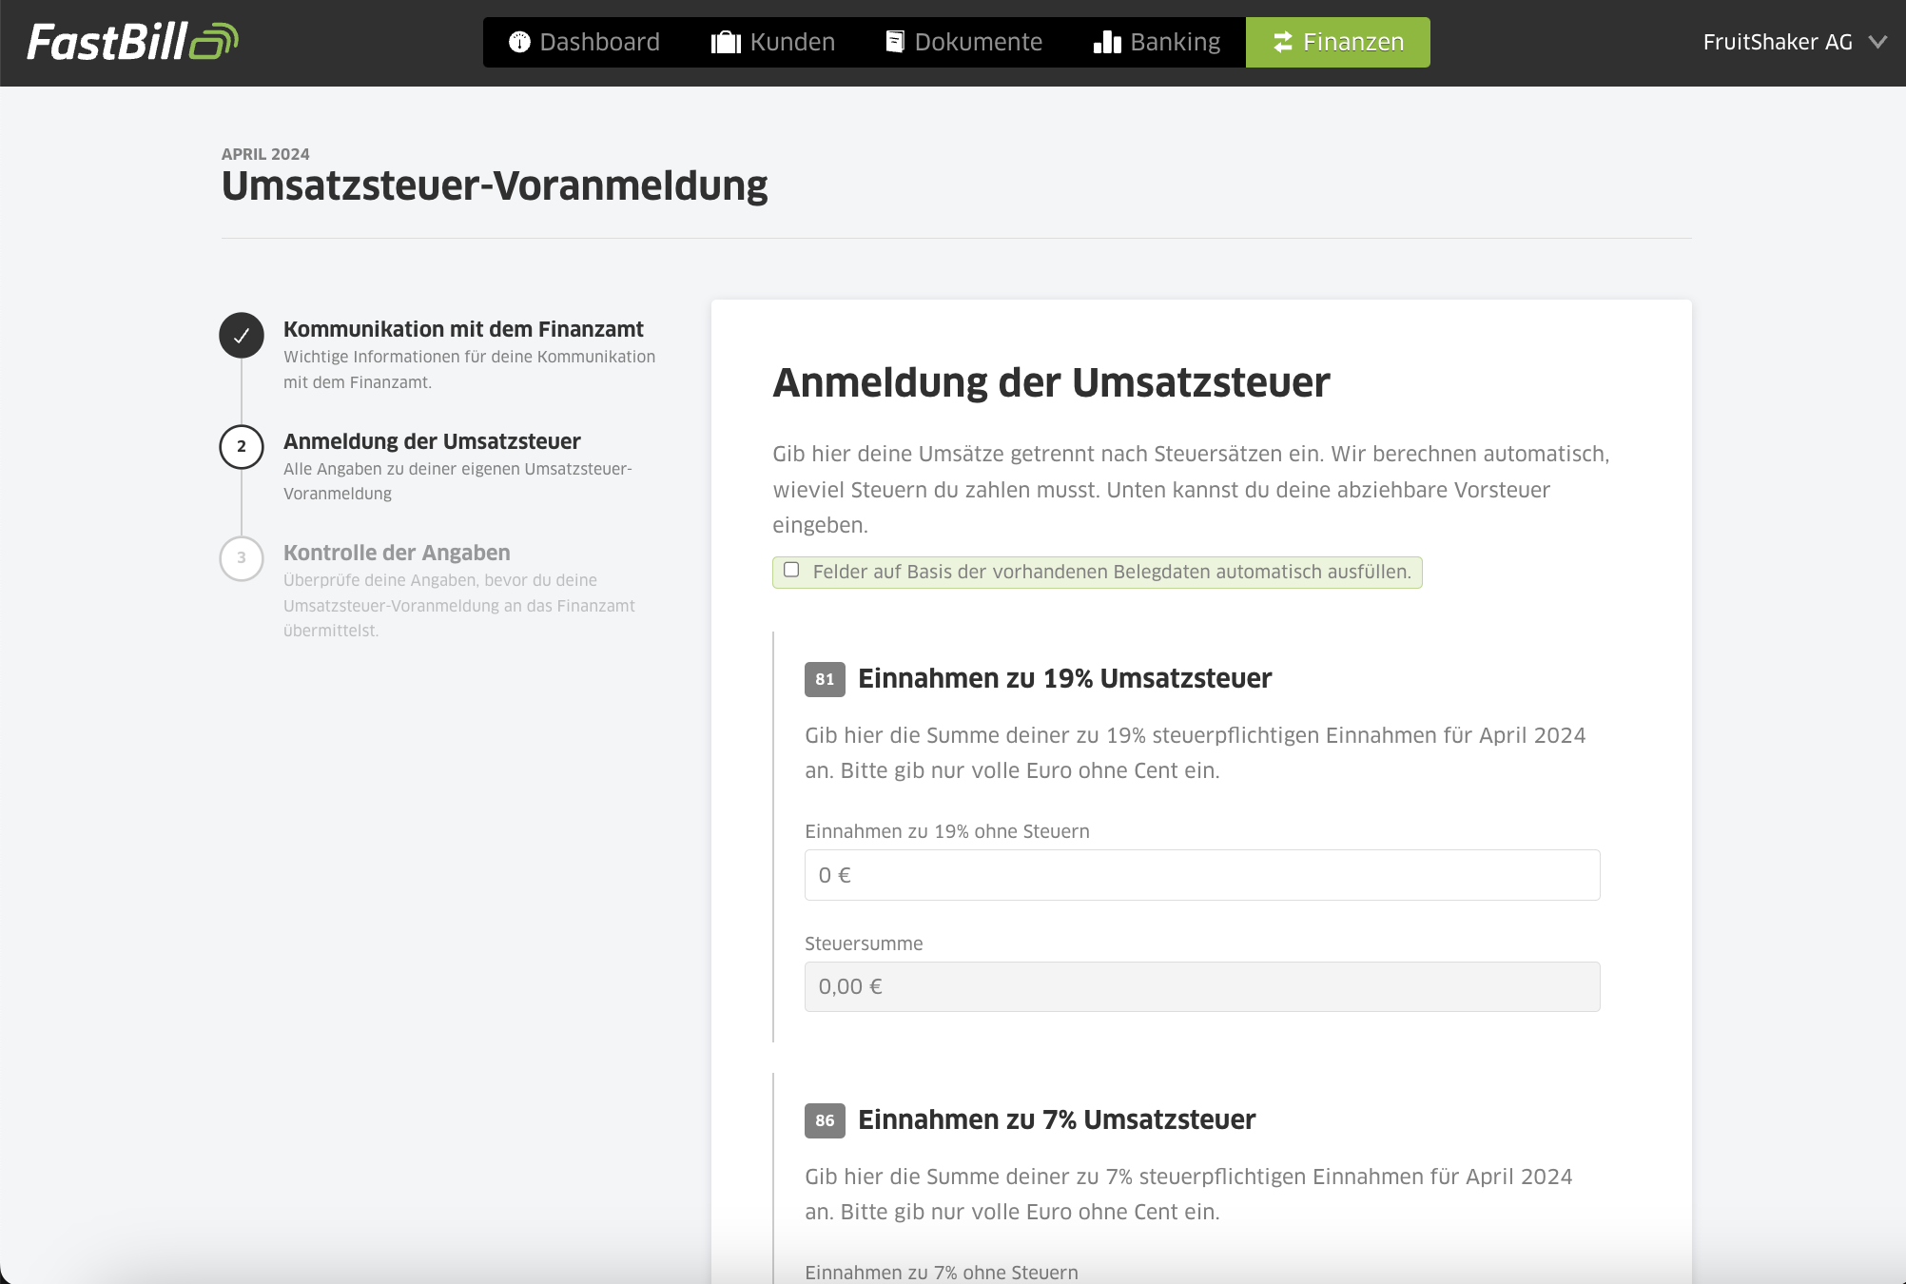Image resolution: width=1906 pixels, height=1284 pixels.
Task: Click the Banking bar chart icon
Action: 1107,42
